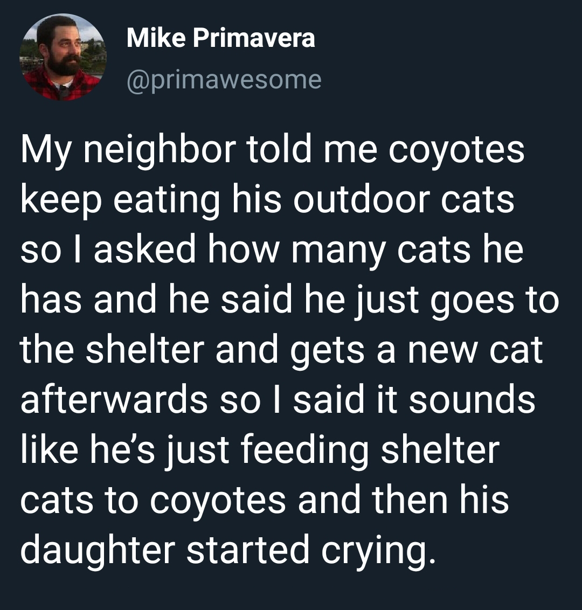
Task: Tap the word "sounds" in the tweet
Action: pos(472,400)
